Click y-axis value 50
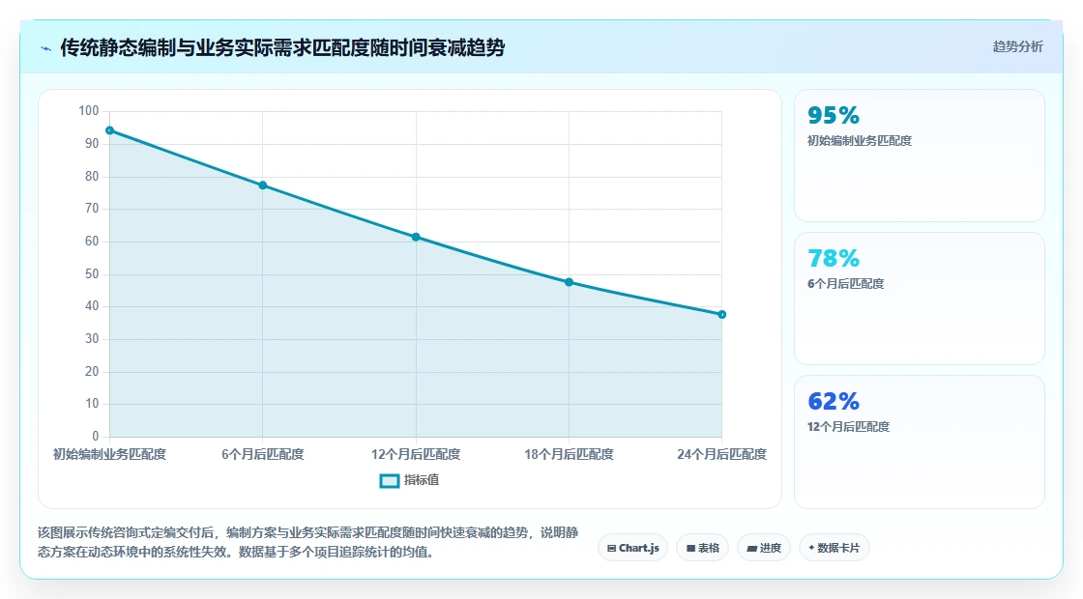The height and width of the screenshot is (599, 1083). point(92,274)
